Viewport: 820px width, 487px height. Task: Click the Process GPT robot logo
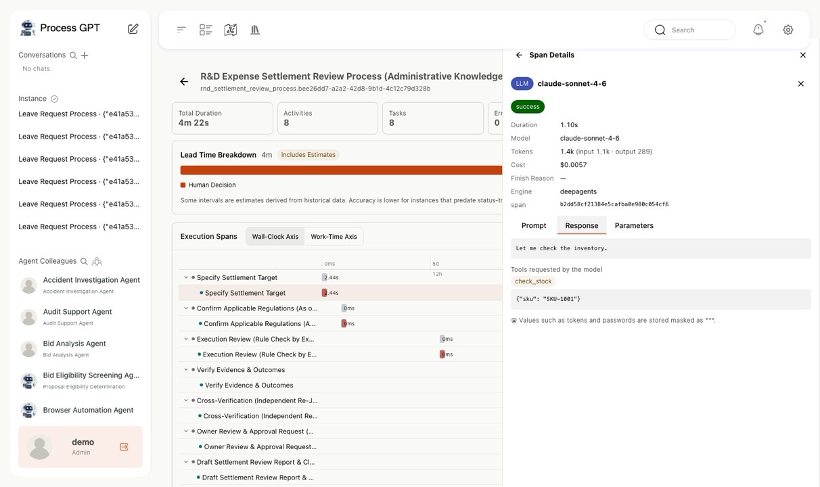pos(28,28)
